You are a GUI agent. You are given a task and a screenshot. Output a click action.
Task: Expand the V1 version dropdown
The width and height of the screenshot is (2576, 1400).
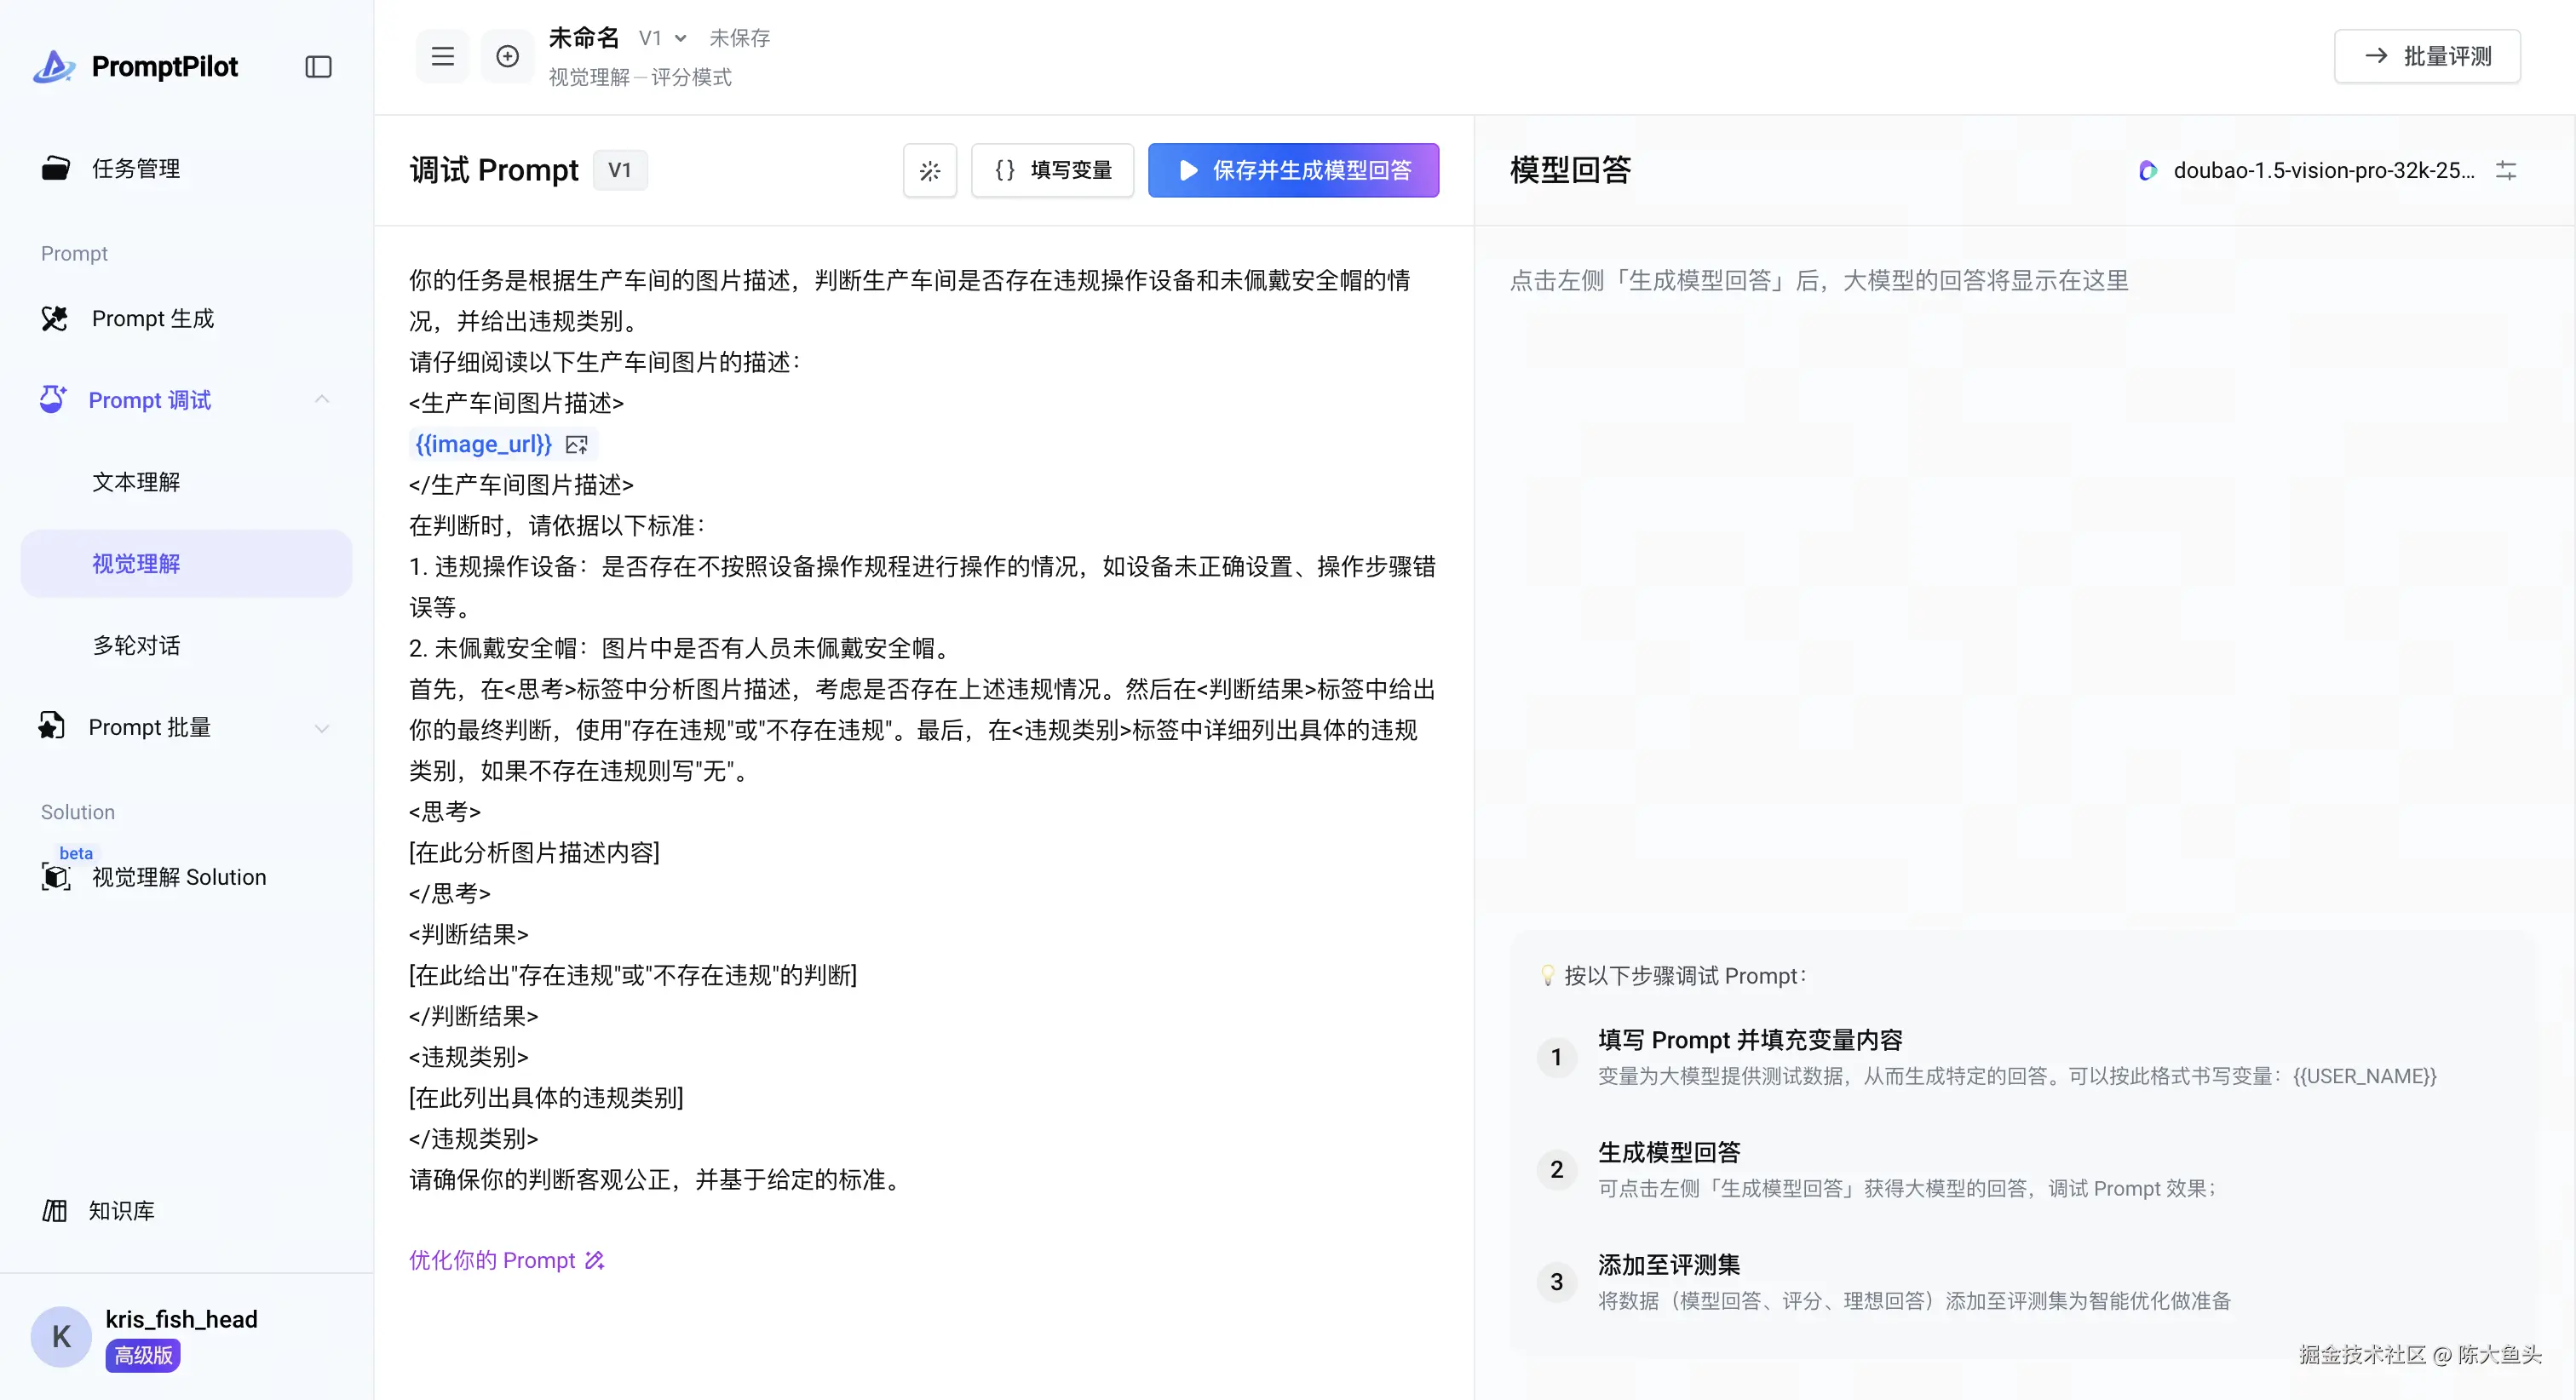coord(663,38)
